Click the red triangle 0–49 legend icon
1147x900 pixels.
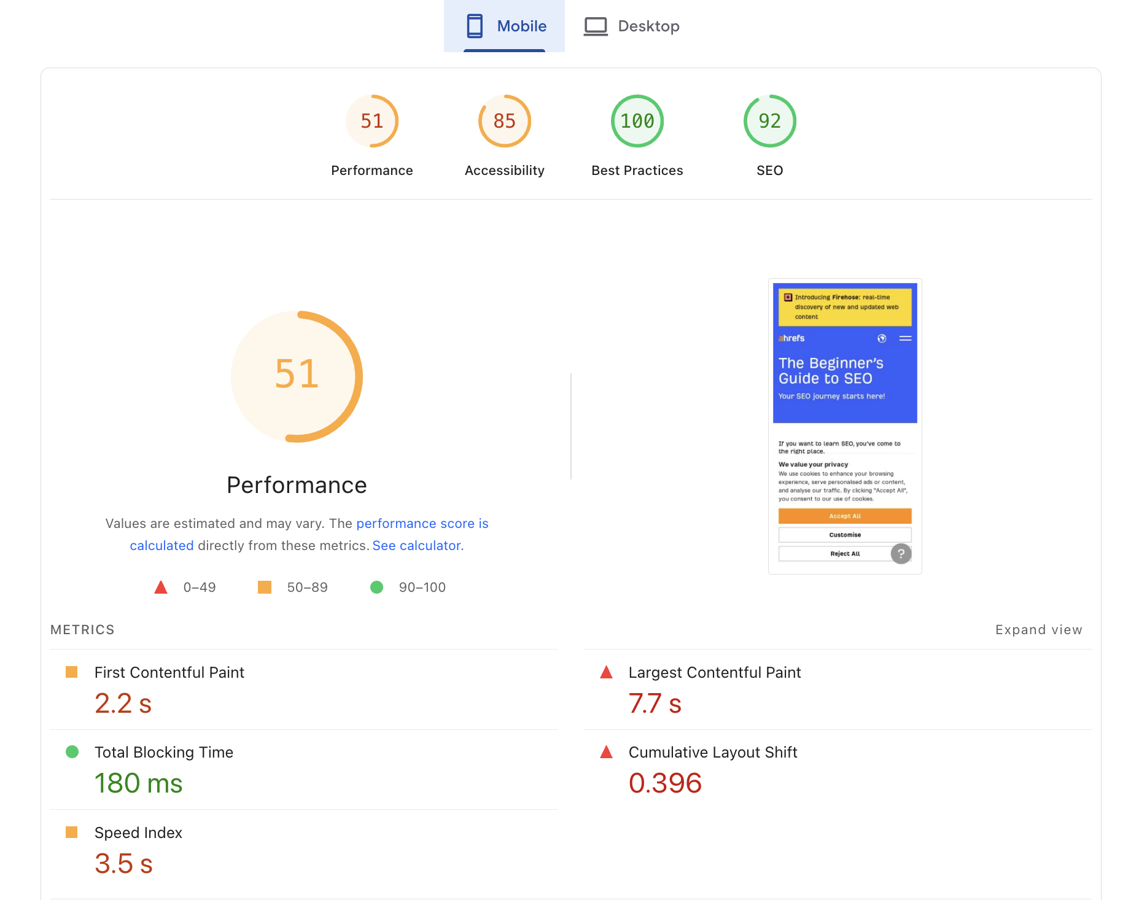tap(161, 587)
